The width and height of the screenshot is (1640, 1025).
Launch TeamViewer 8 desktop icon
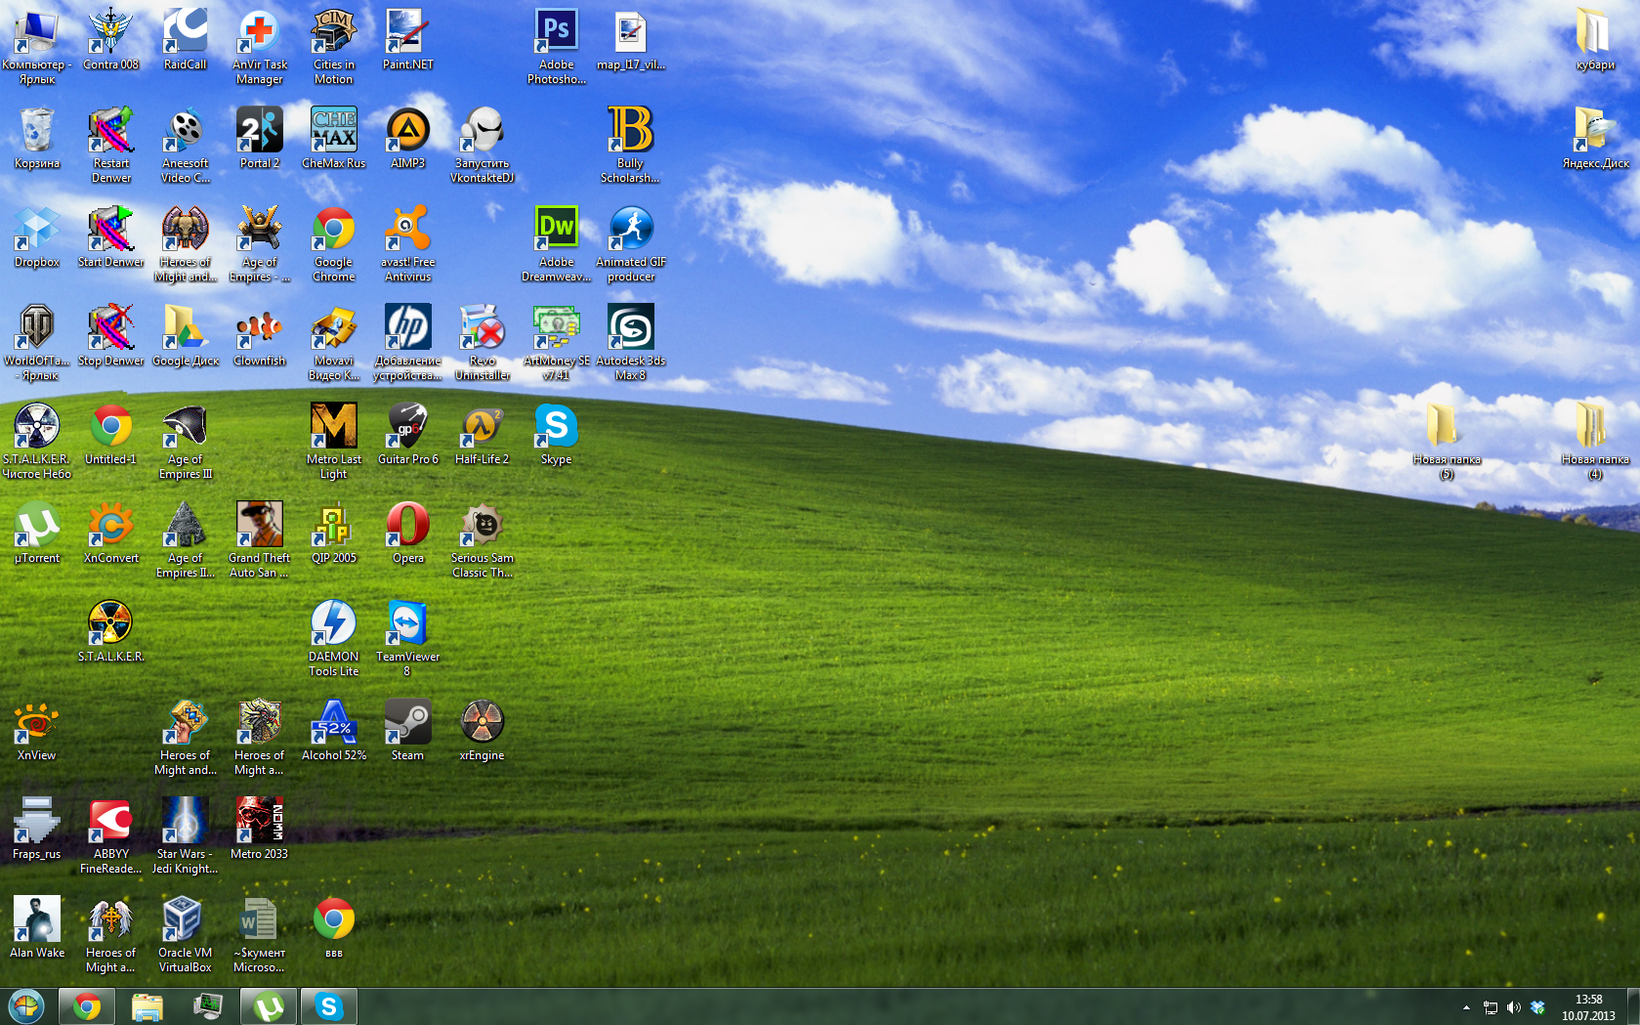coord(408,638)
